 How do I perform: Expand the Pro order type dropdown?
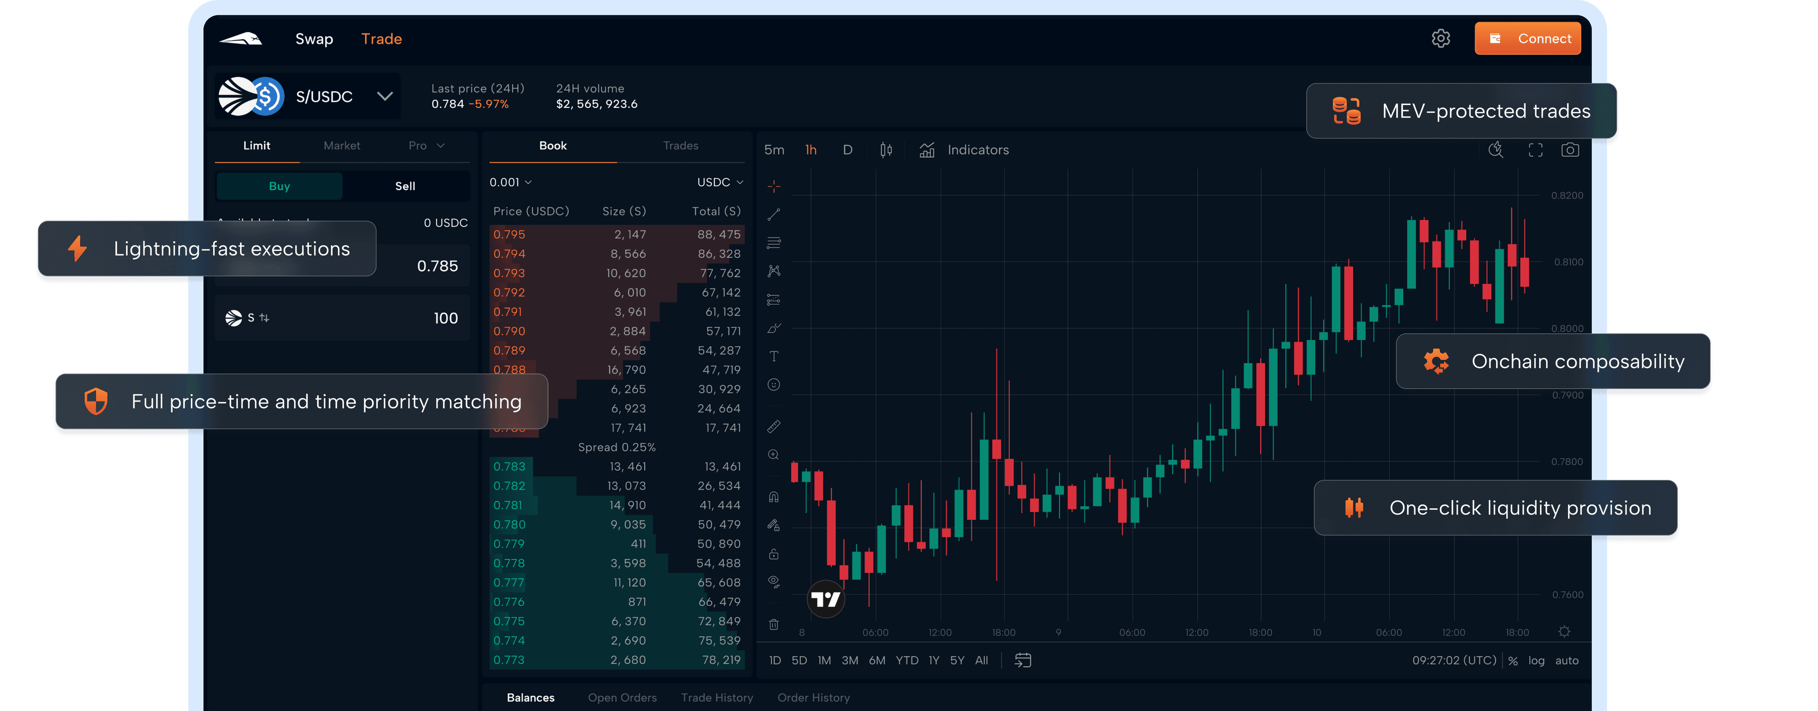click(426, 146)
